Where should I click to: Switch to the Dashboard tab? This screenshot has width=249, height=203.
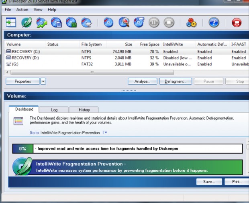click(x=24, y=109)
